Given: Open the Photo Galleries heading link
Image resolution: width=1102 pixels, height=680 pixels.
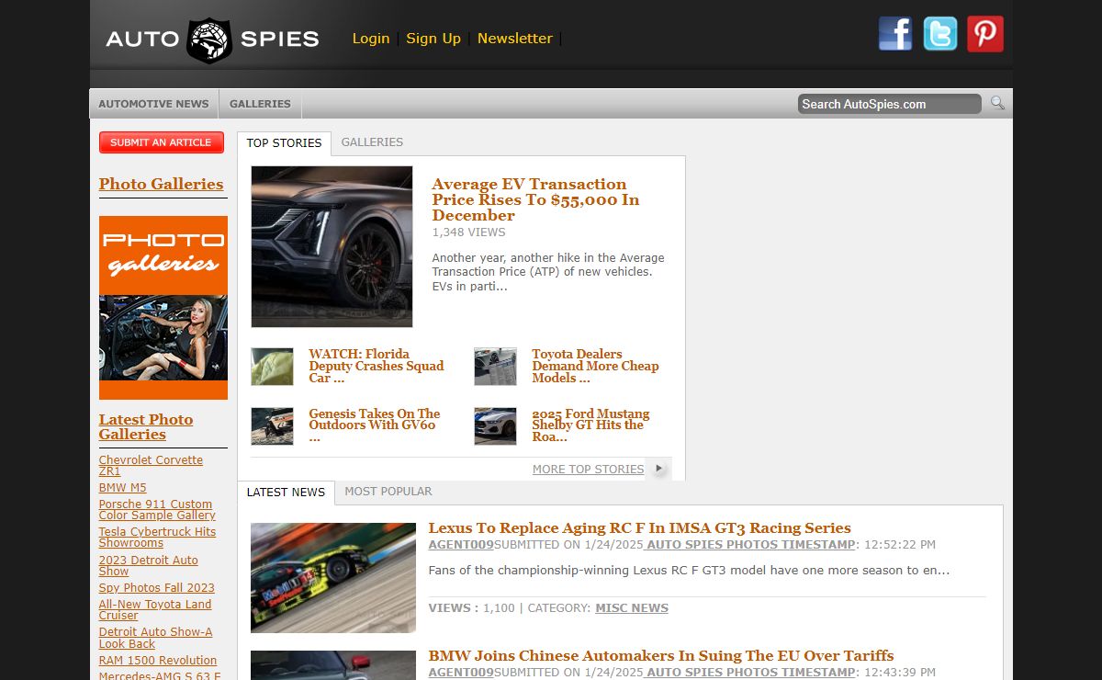Looking at the screenshot, I should (x=162, y=184).
